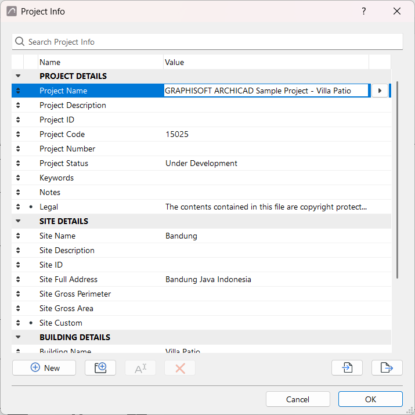The image size is (415, 415).
Task: Select the Site Gross Perimeter row
Action: 201,294
